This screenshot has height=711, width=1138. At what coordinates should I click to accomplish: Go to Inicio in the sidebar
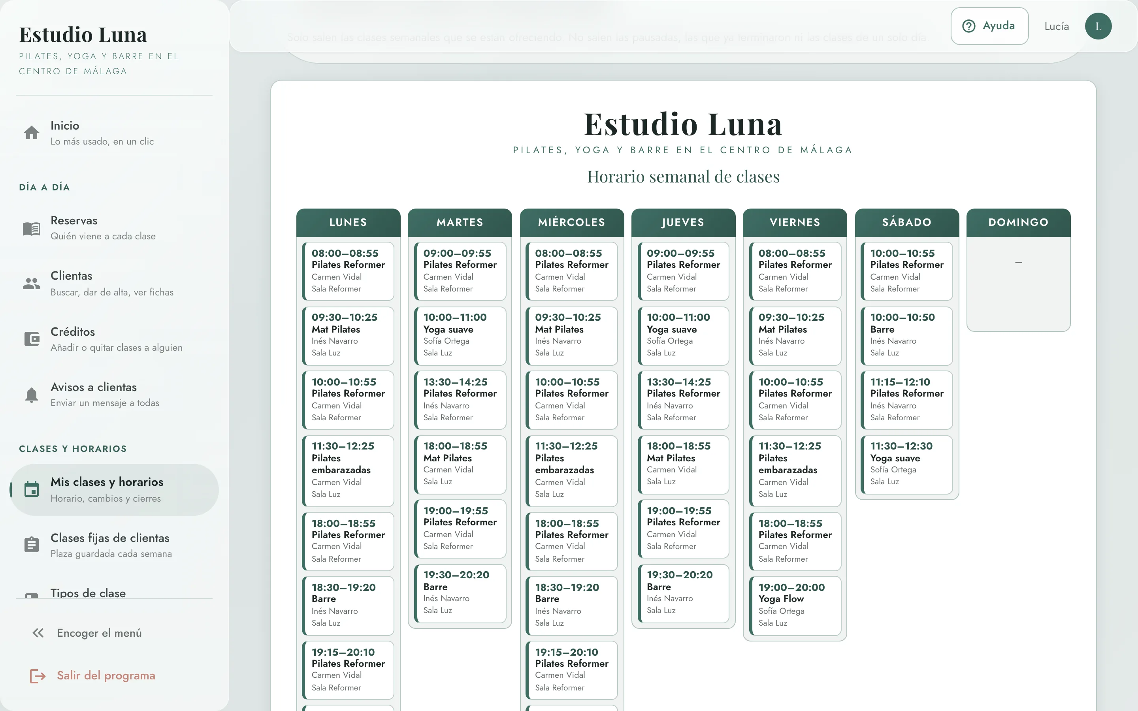114,133
